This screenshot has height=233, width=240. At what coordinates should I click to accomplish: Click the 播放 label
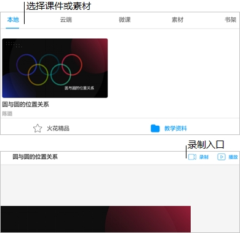(233, 157)
